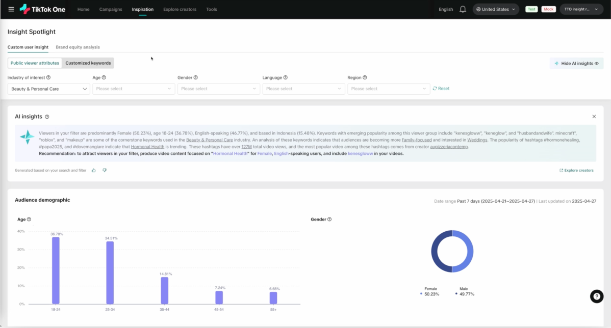Click the Industry of interest help icon

[x=48, y=78]
